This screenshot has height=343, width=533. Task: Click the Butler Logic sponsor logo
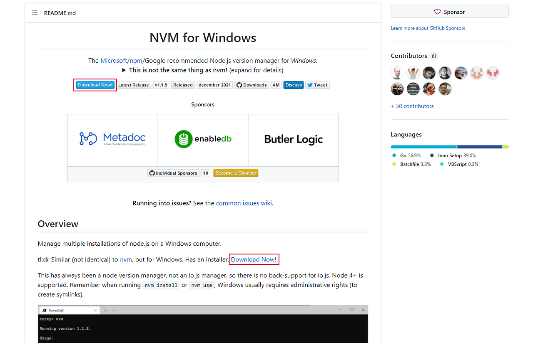point(293,139)
